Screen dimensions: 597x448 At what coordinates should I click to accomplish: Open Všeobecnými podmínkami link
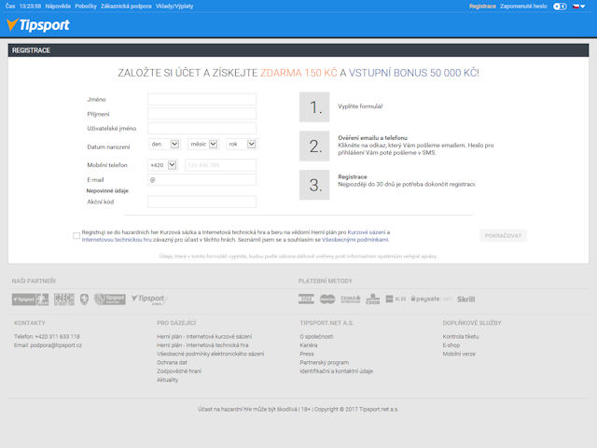tap(355, 240)
